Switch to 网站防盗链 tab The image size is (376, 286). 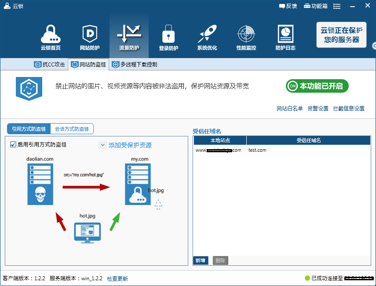click(x=88, y=65)
